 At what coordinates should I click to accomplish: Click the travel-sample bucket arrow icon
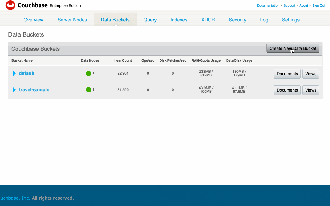pyautogui.click(x=14, y=90)
